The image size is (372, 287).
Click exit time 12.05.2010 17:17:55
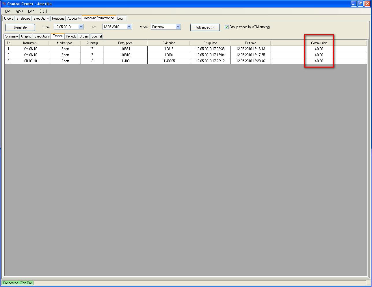point(250,55)
